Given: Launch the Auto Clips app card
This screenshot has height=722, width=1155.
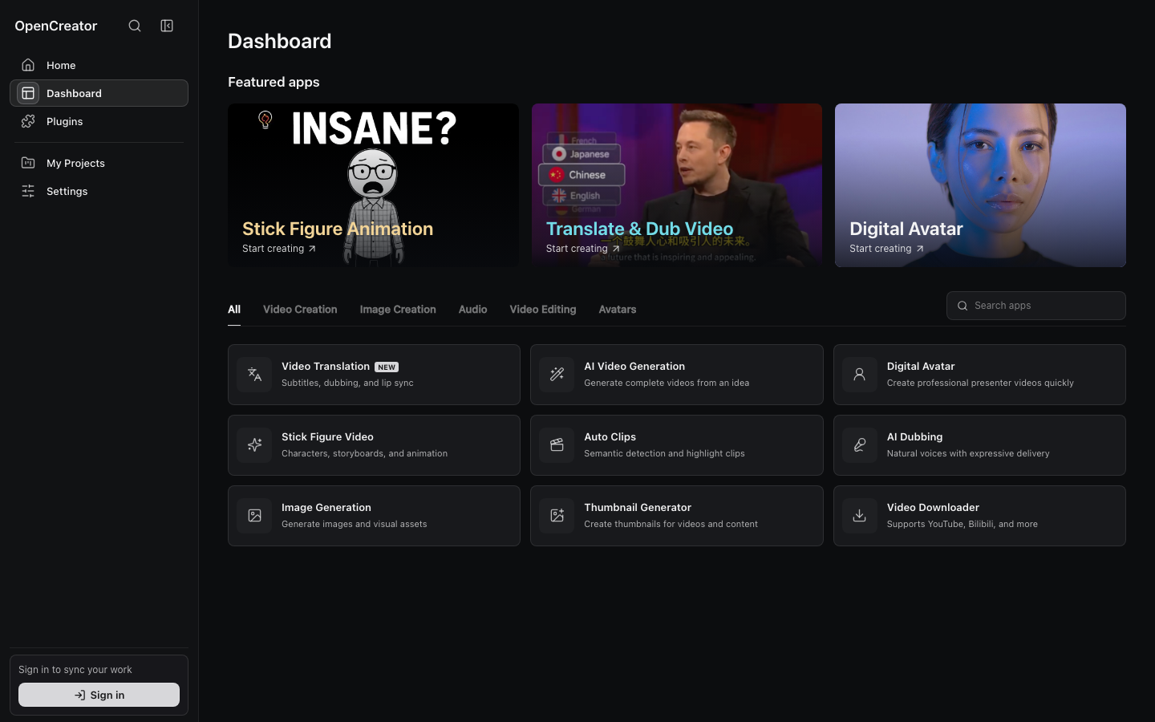Looking at the screenshot, I should click(x=676, y=445).
